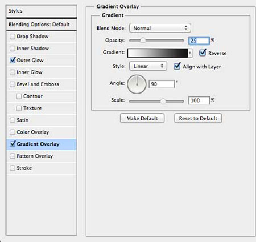Viewport: 256px width, 242px height.
Task: Enable the Inner Glow checkbox
Action: (x=13, y=72)
